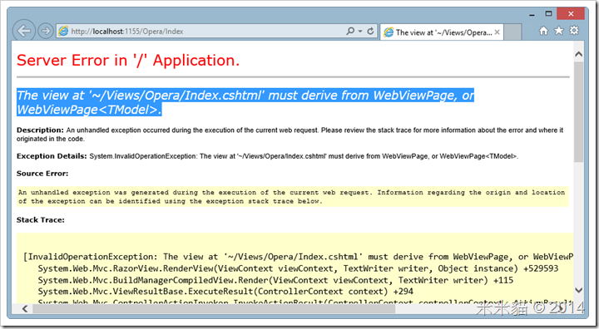599x329 pixels.
Task: Click the 'Server Error in '/' Application.' heading
Action: click(128, 61)
